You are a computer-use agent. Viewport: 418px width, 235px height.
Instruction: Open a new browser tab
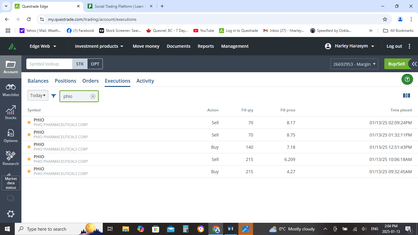pos(162,6)
